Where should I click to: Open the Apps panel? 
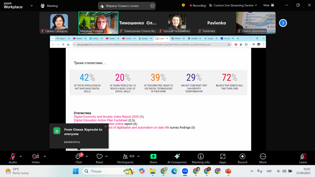223,158
